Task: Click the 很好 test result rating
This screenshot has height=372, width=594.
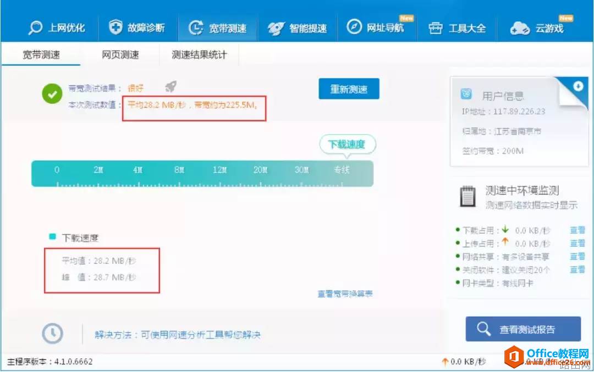Action: click(136, 88)
